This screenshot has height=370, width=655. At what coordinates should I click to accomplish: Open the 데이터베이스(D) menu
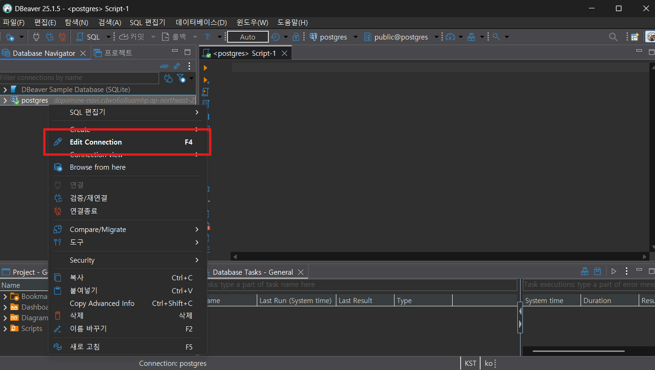[201, 22]
